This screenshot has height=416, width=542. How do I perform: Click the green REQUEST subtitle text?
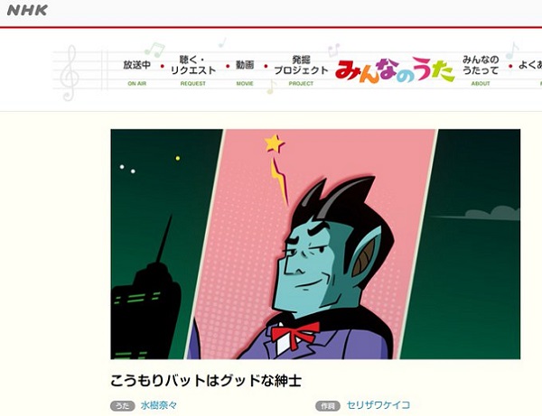tap(193, 84)
